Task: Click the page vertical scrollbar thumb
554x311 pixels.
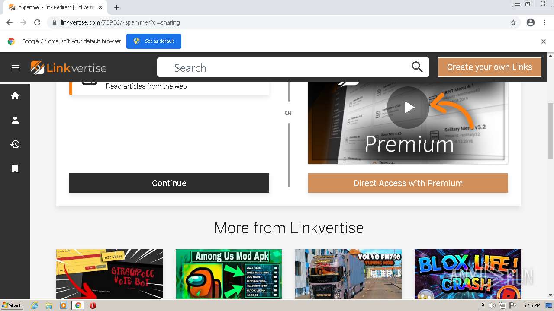Action: [x=551, y=131]
